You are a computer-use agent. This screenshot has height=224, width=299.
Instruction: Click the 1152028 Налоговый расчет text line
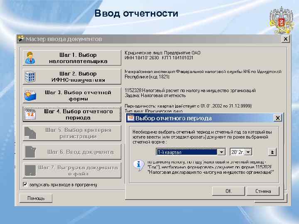pyautogui.click(x=190, y=90)
